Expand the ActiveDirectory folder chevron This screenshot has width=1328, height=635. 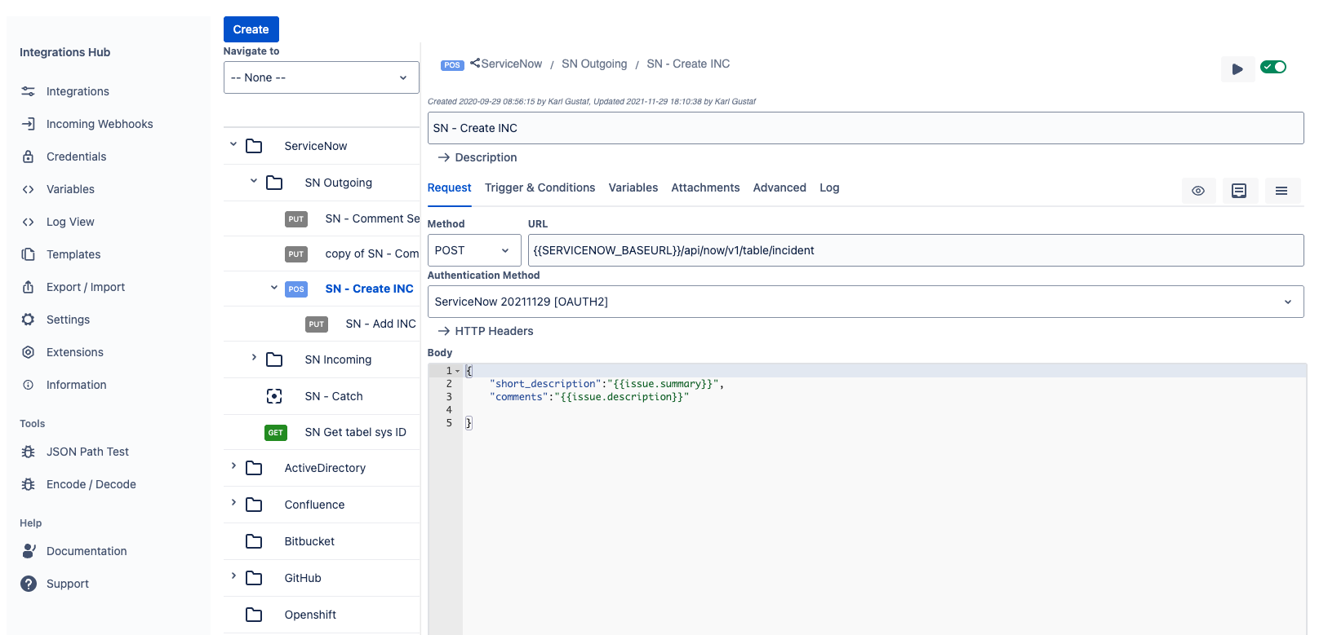(x=233, y=466)
